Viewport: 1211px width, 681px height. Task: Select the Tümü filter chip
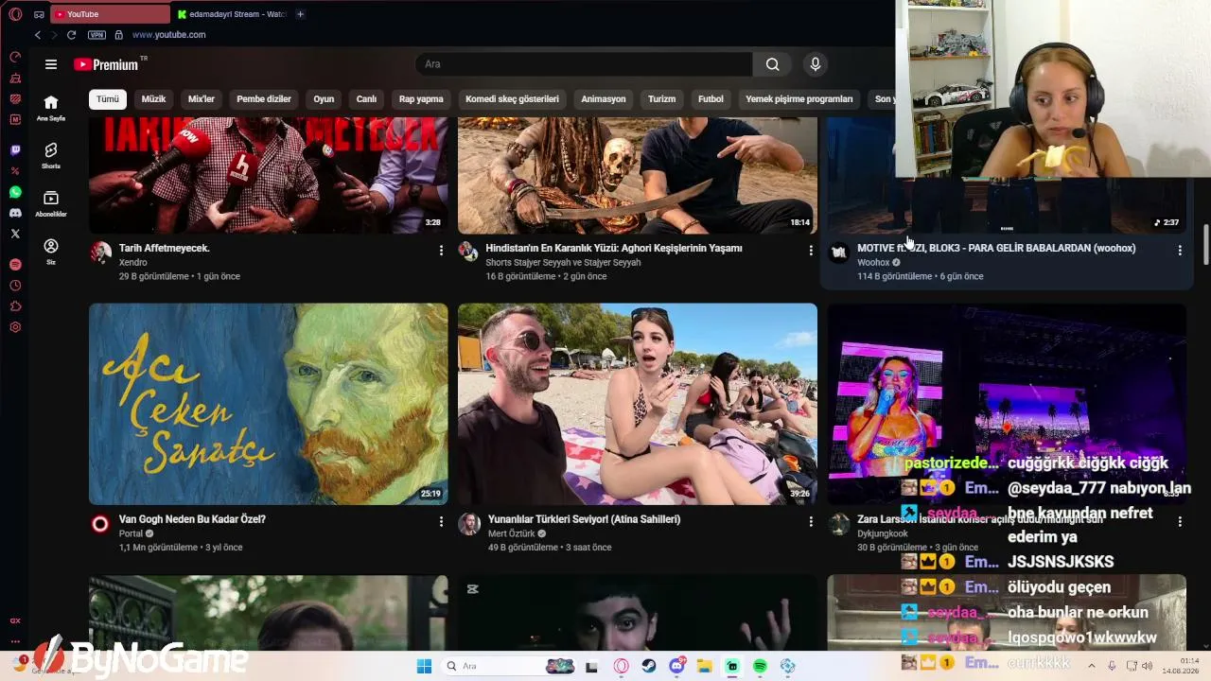click(x=108, y=99)
